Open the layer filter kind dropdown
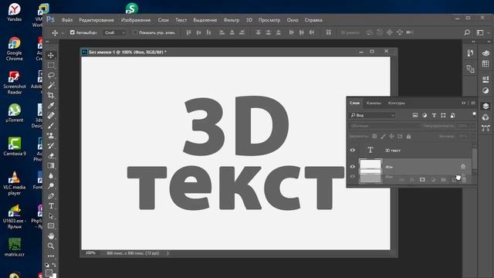Image resolution: width=494 pixels, height=278 pixels. click(372, 115)
